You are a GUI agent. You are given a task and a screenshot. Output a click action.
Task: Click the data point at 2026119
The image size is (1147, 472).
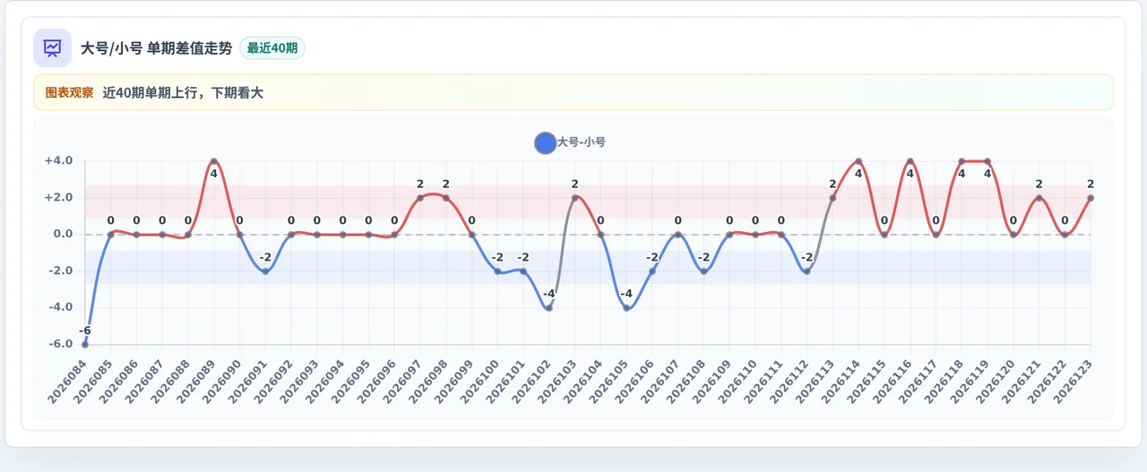987,161
